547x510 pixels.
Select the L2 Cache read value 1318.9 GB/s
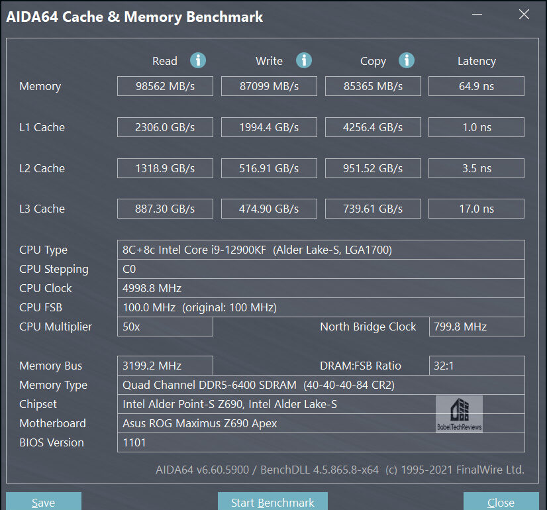coord(165,168)
